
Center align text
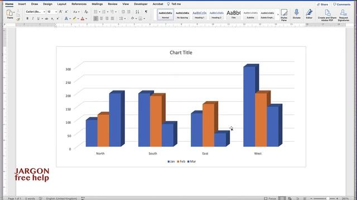(x=102, y=18)
